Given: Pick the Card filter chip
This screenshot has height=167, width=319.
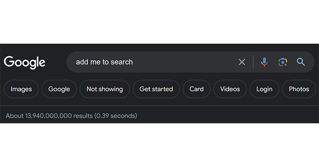Looking at the screenshot, I should tap(196, 89).
